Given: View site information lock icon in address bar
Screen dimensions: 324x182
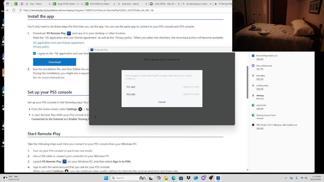Looking at the screenshot, I should click(21, 10).
